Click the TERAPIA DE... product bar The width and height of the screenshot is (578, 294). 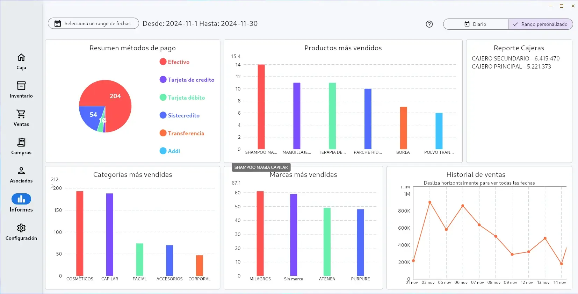click(332, 116)
